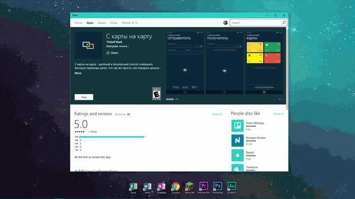Select PC tab beside Mobile under screenshots
Viewport: 355px width, 199px height.
(176, 99)
